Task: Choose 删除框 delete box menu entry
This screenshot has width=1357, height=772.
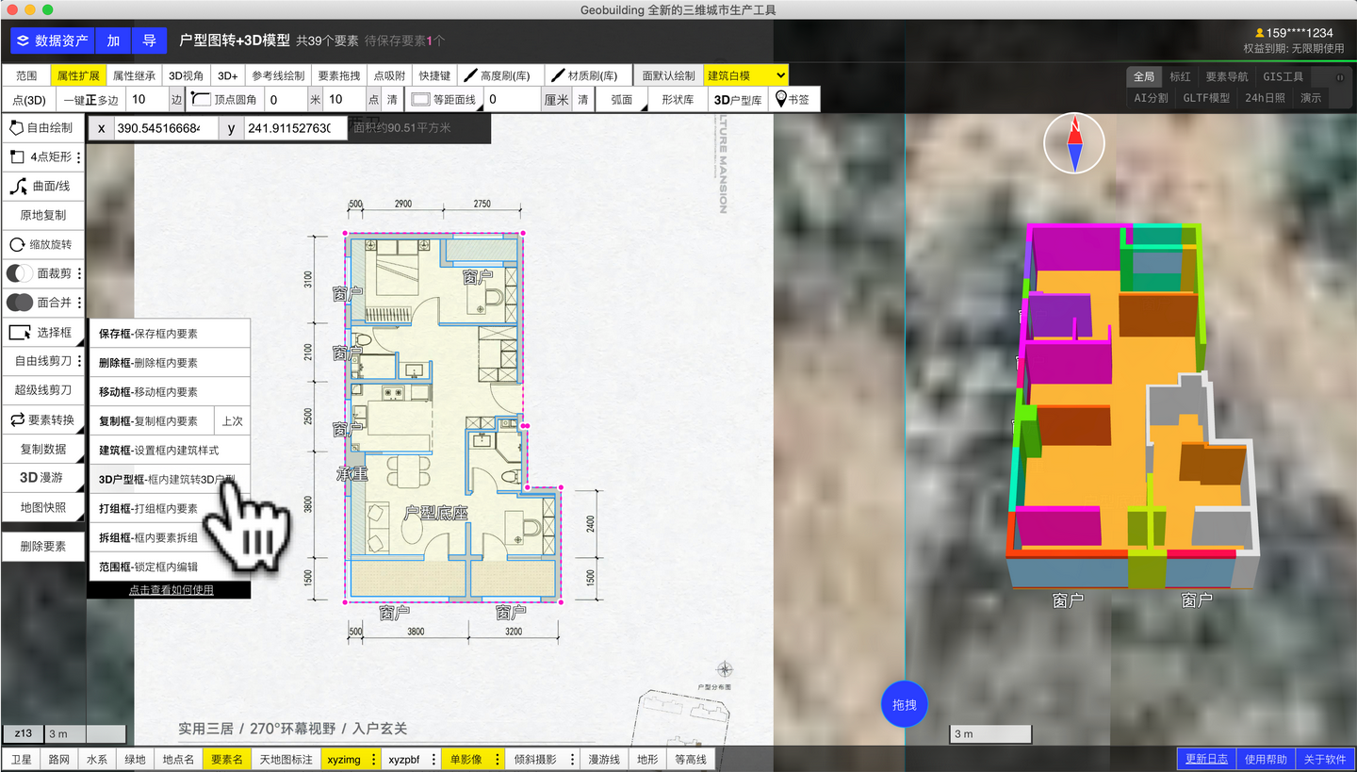Action: 170,362
